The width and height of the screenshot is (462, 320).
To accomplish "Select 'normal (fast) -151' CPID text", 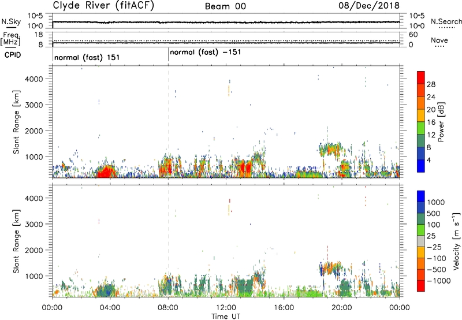I will [x=206, y=52].
